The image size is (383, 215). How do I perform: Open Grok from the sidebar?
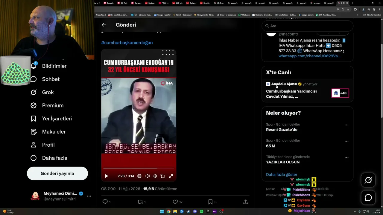click(x=42, y=92)
